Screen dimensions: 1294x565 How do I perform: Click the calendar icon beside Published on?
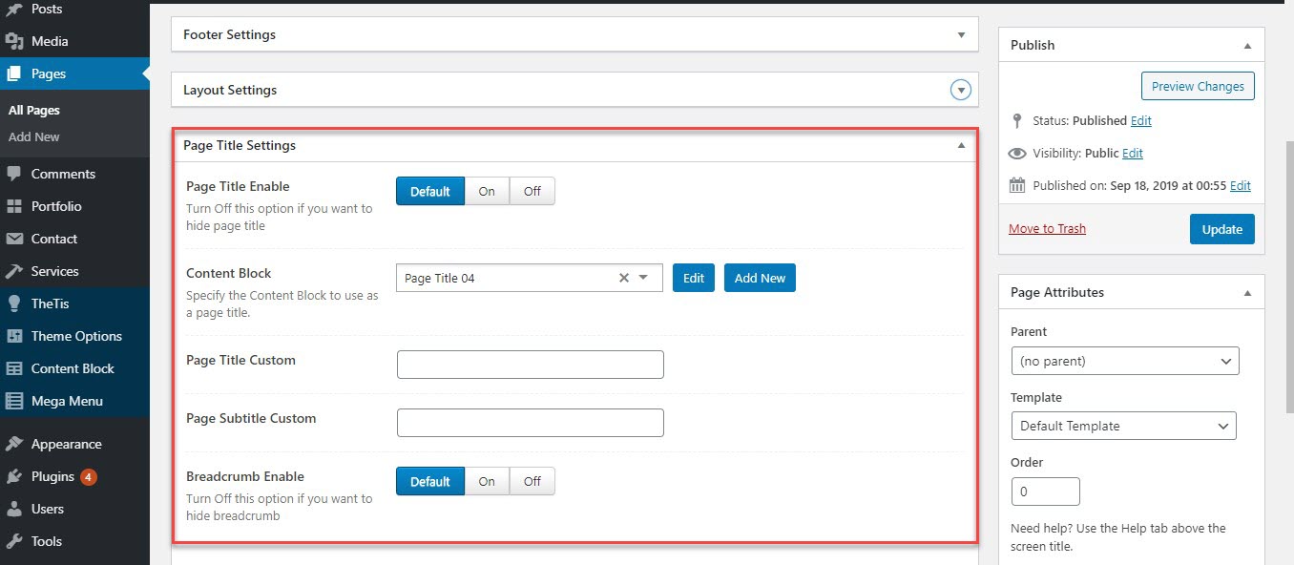tap(1017, 185)
